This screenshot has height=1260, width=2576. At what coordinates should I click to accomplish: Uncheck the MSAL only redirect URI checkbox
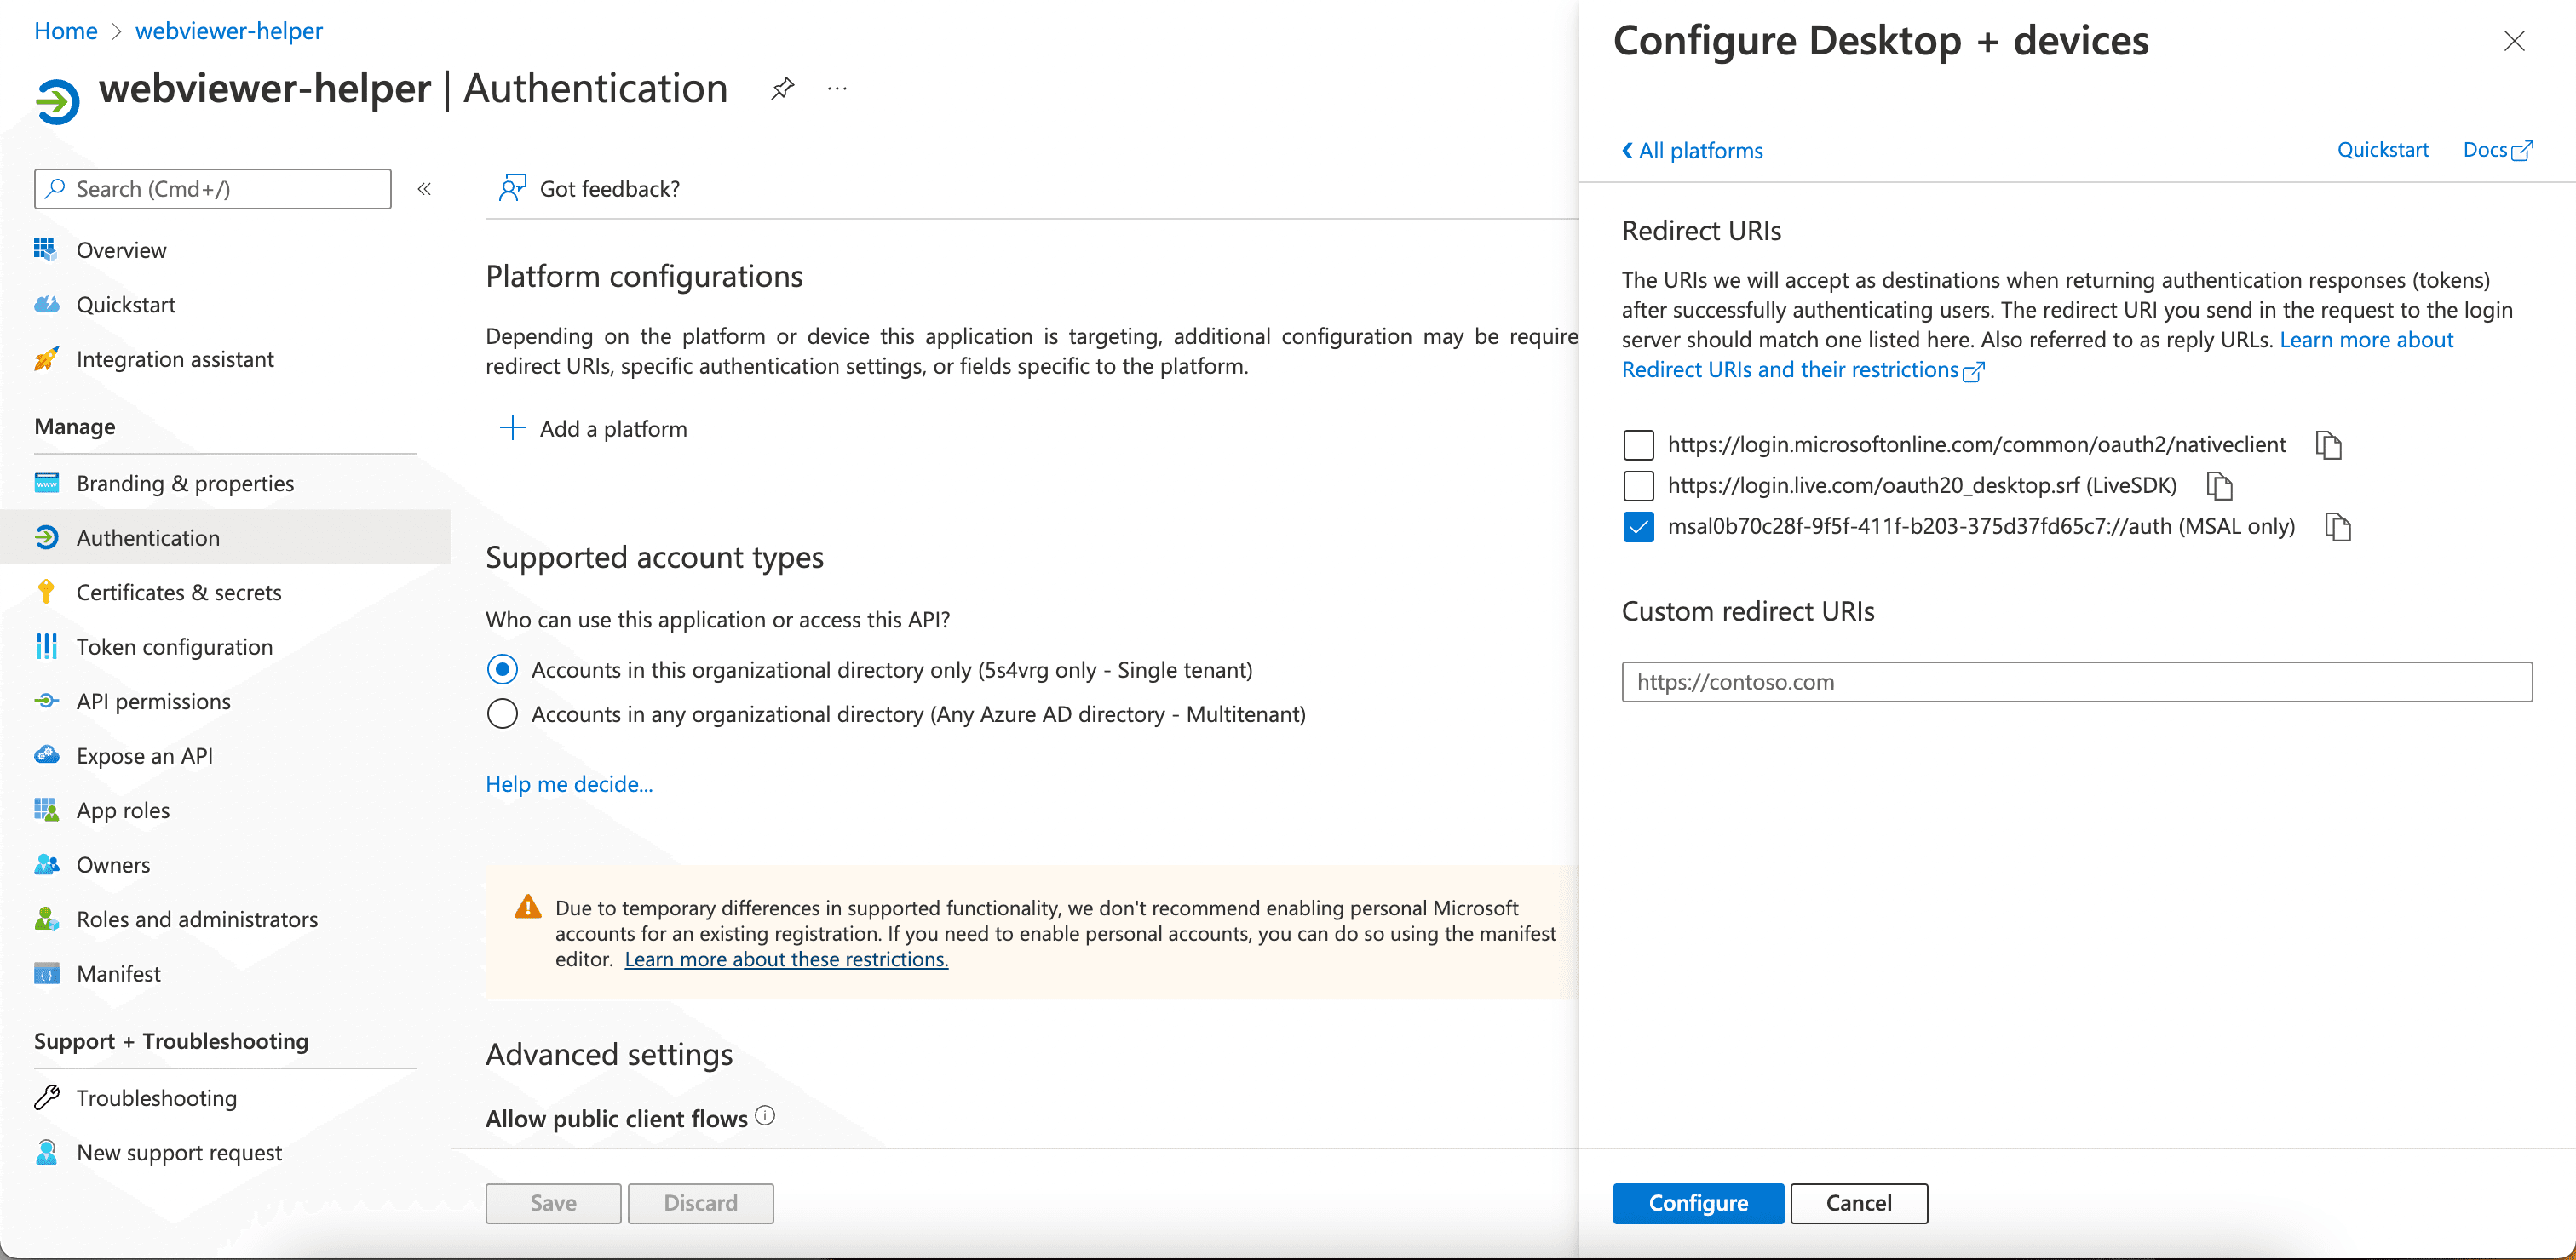tap(1638, 527)
